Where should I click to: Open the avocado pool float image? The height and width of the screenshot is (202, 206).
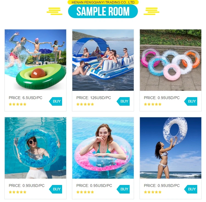coord(35,60)
